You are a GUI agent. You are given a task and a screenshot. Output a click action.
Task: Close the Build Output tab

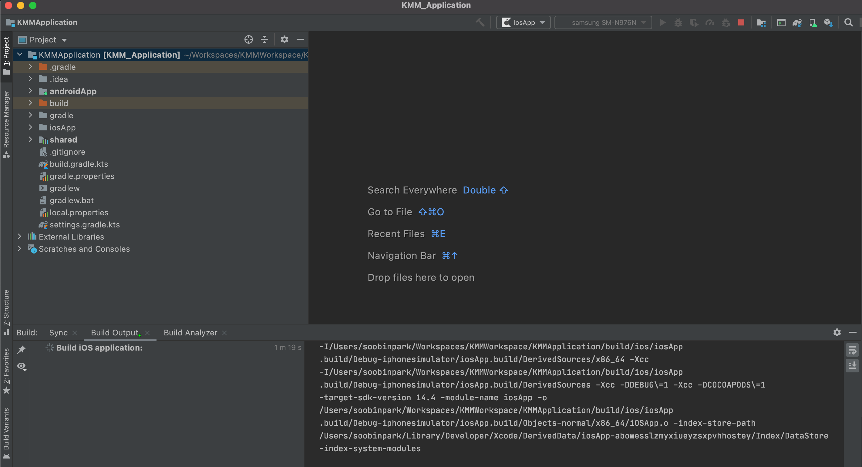(148, 333)
